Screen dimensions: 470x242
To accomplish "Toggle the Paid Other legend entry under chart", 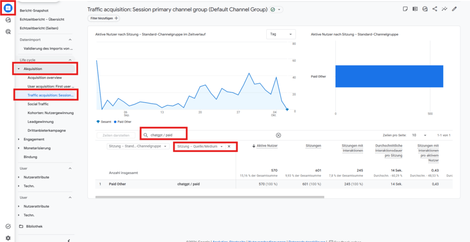I will pos(122,122).
